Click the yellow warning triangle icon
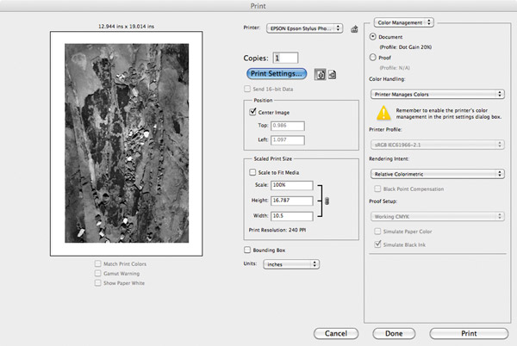The image size is (517, 346). pos(383,113)
